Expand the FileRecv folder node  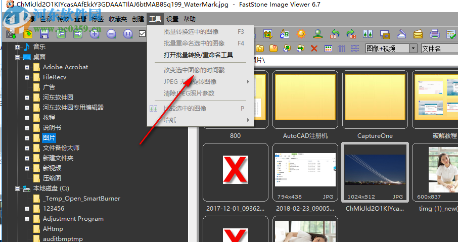tap(27, 77)
